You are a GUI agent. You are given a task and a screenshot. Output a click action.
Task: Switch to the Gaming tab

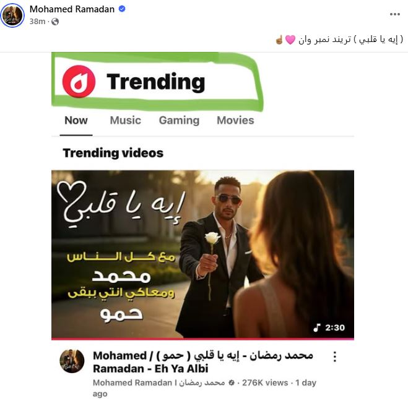tap(179, 120)
